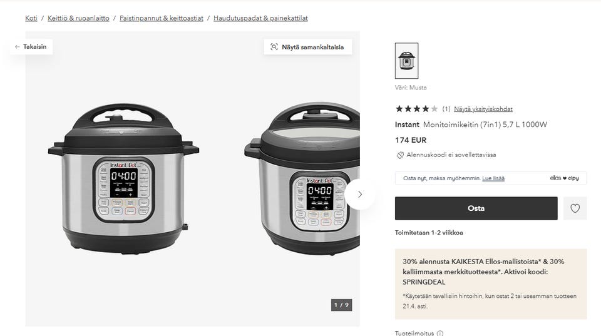Open the Lue lisää payment link

click(x=493, y=178)
